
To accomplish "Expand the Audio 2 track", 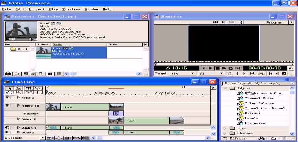I will (x=18, y=132).
